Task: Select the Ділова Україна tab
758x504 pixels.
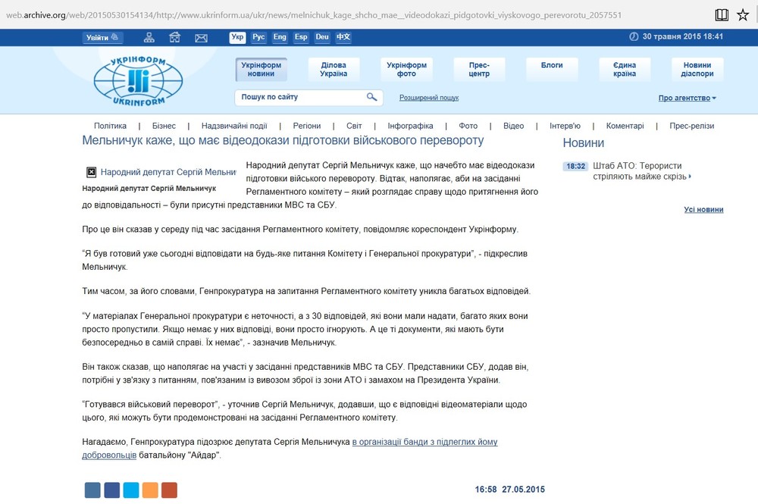Action: pyautogui.click(x=334, y=70)
